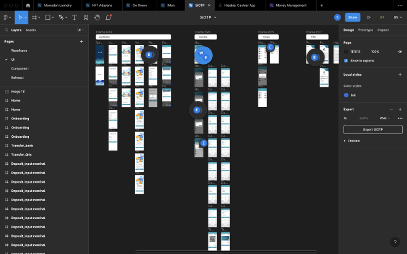Click the link color style swatch
Image resolution: width=407 pixels, height=254 pixels.
click(346, 95)
